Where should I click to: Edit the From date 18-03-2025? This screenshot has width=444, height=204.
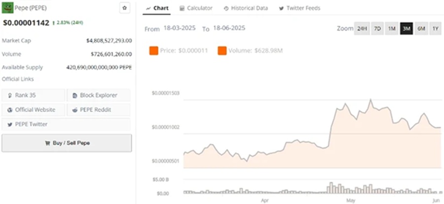coord(180,28)
